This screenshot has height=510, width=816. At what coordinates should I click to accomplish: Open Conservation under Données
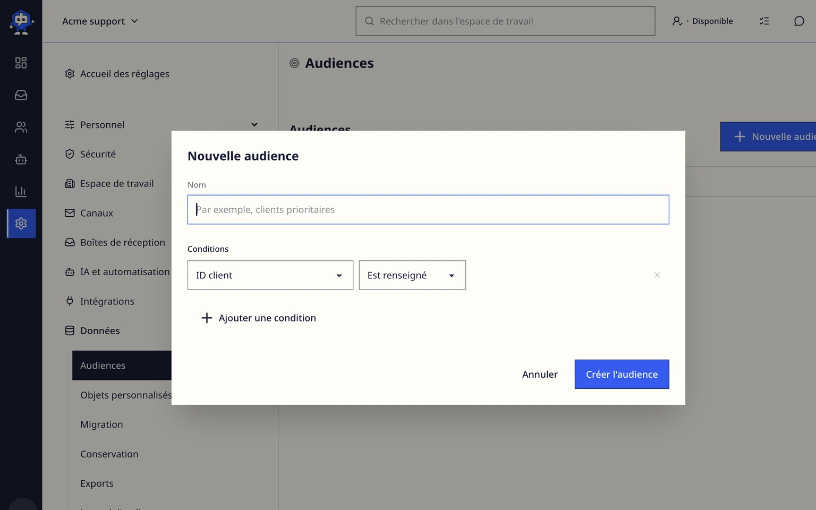point(109,454)
